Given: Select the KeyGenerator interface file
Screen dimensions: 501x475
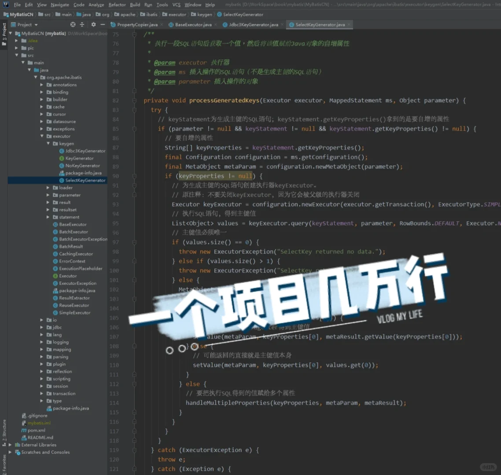Looking at the screenshot, I should pos(76,158).
